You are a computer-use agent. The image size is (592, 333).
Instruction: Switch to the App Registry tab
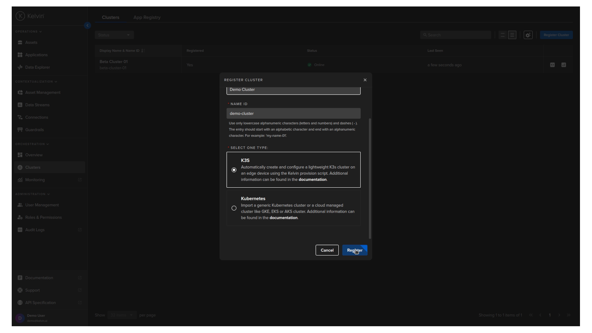(147, 17)
